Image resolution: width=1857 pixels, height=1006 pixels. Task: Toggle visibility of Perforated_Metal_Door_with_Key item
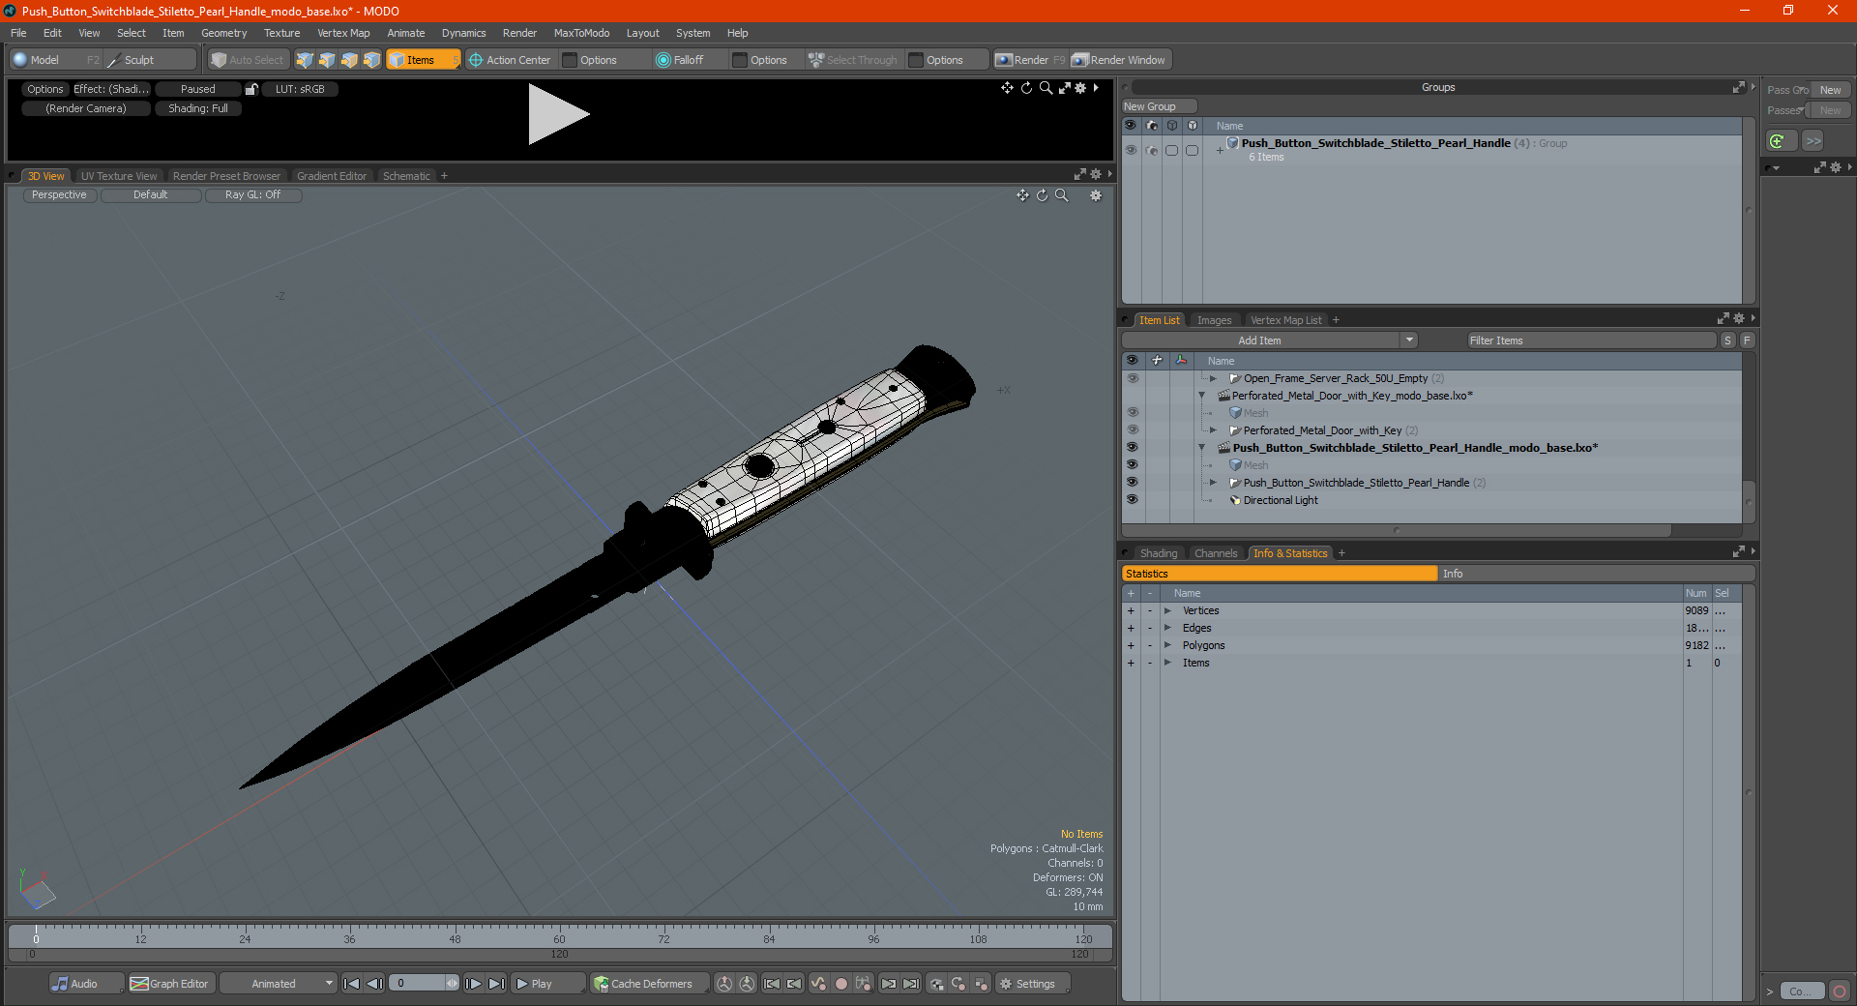click(x=1132, y=430)
